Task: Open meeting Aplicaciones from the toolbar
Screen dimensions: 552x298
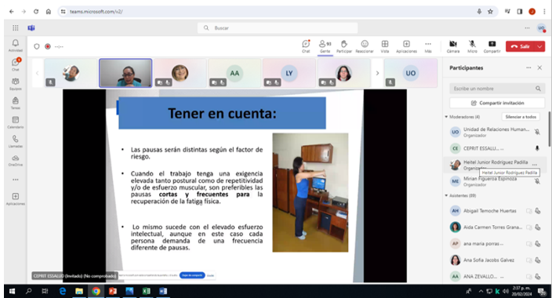Action: (x=406, y=46)
